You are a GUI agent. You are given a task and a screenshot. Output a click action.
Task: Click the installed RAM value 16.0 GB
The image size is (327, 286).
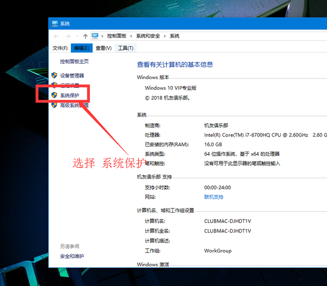click(x=213, y=145)
